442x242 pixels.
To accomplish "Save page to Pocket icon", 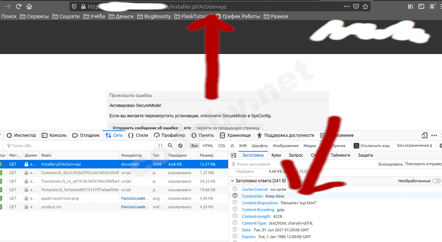I will click(356, 6).
